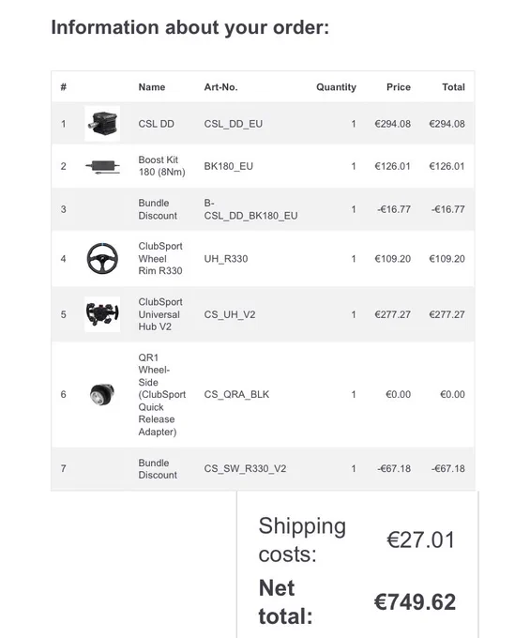Click the Information about your order heading
This screenshot has height=638, width=530.
[189, 27]
